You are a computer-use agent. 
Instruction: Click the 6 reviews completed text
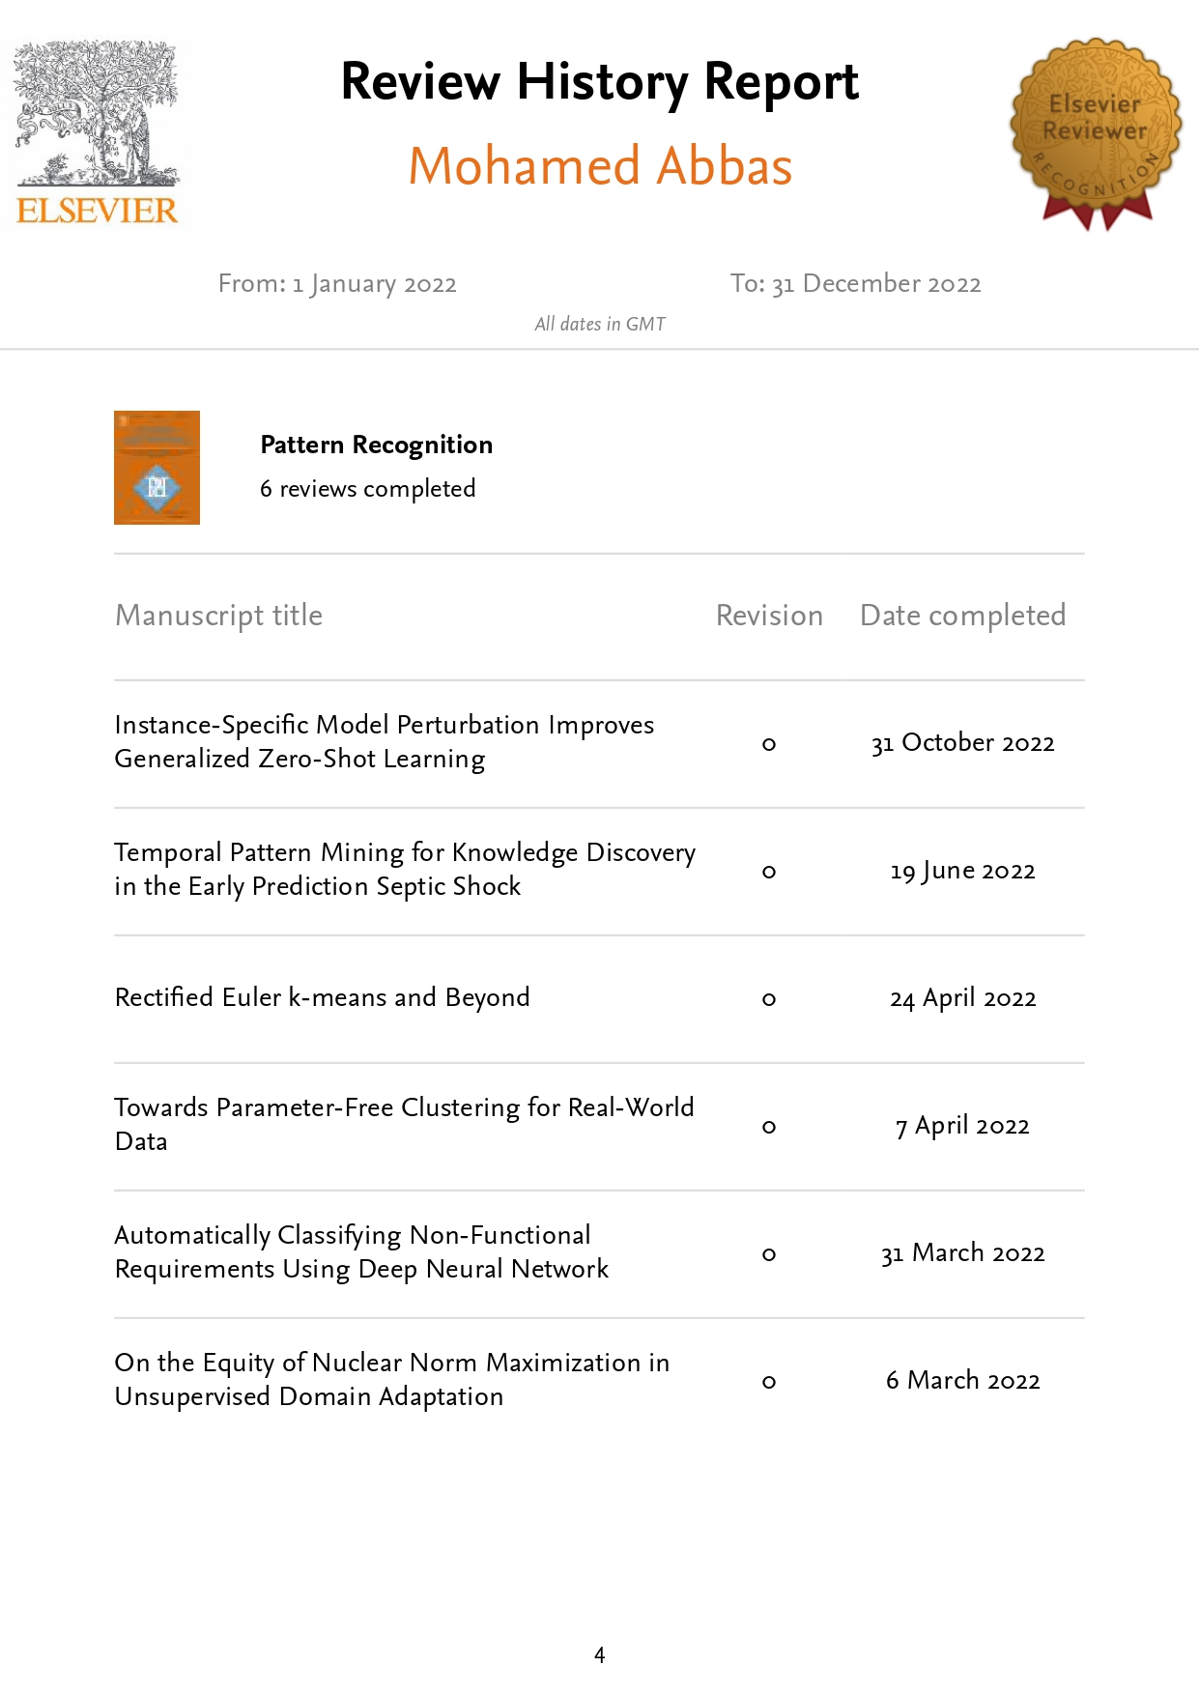(x=367, y=489)
